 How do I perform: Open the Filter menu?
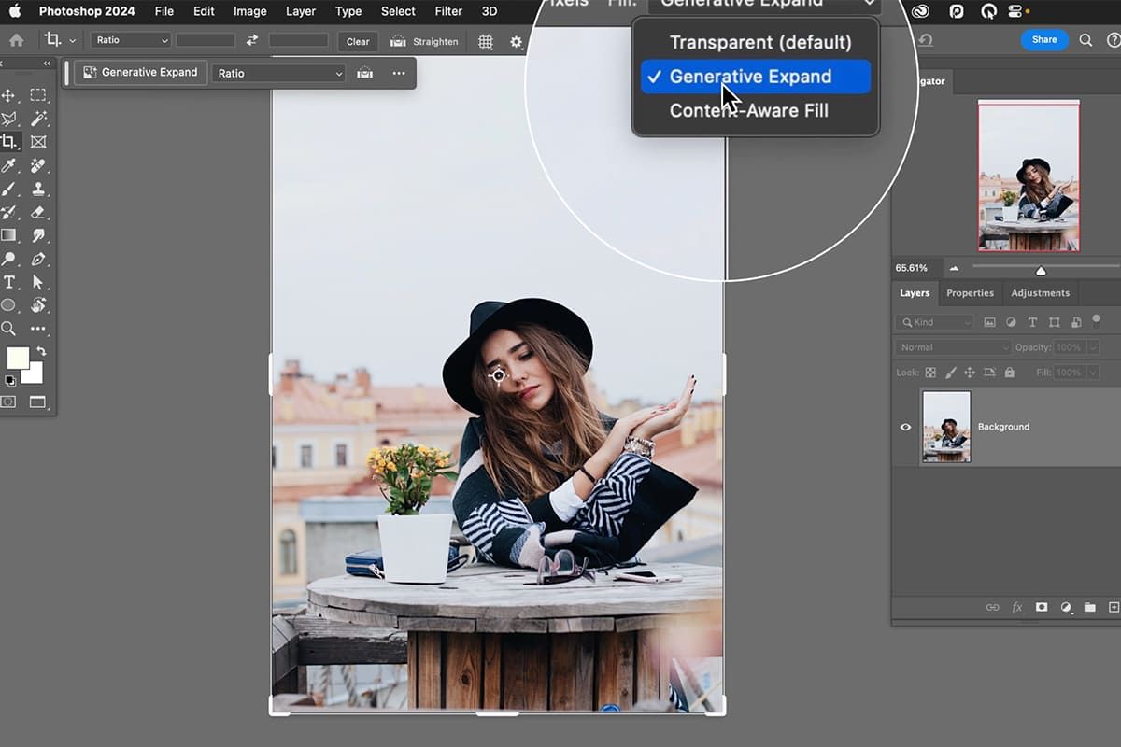(448, 11)
